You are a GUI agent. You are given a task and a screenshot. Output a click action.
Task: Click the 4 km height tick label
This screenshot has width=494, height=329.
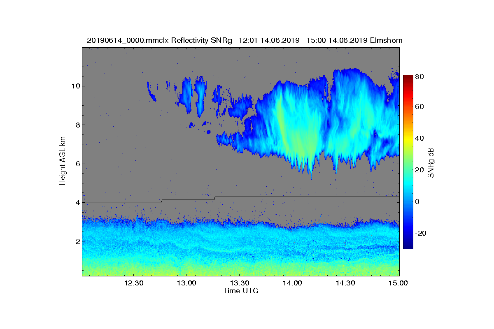pyautogui.click(x=77, y=202)
